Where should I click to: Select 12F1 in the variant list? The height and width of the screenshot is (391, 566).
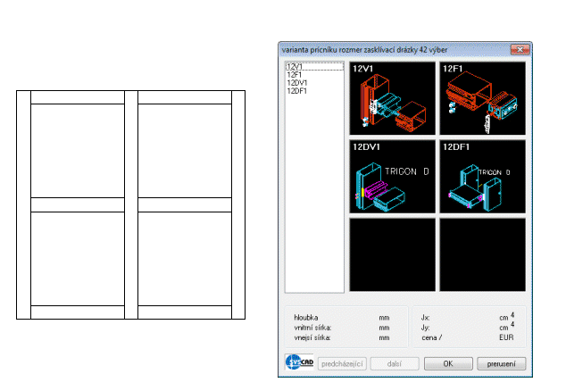pyautogui.click(x=293, y=75)
